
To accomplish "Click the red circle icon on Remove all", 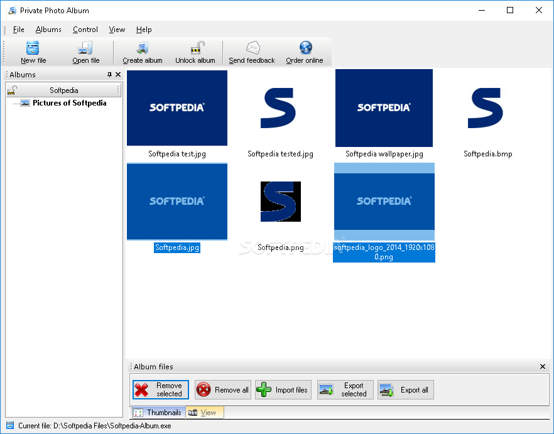I will click(x=204, y=390).
